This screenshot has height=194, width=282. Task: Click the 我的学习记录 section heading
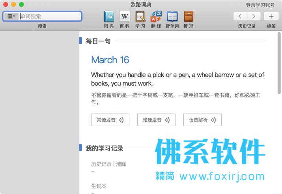[104, 148]
